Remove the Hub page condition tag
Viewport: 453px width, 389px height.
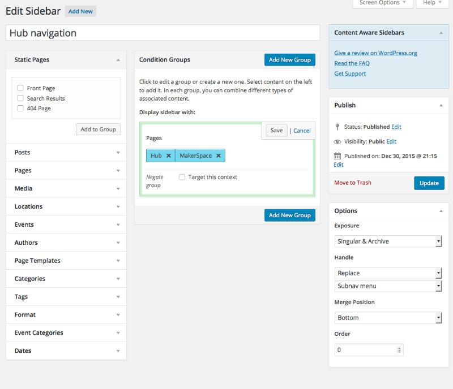(168, 155)
